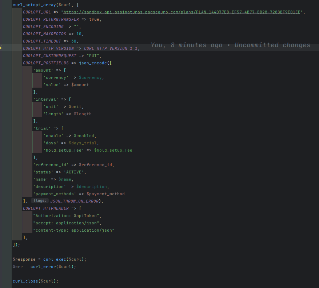
Task: Click the 'length' array key
Action: click(x=53, y=114)
